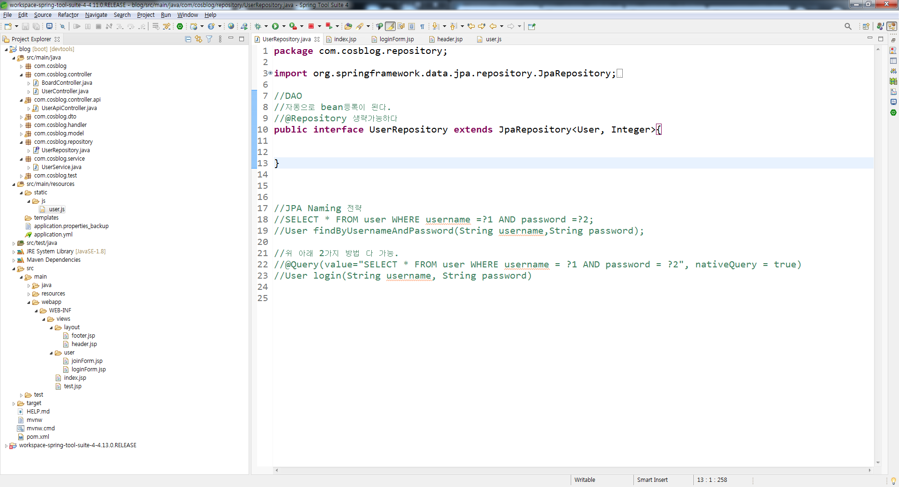Open the Project Explorer view menu dots
The height and width of the screenshot is (487, 899).
click(220, 39)
